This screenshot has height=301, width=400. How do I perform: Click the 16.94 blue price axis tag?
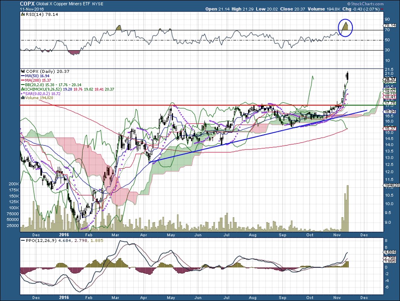[390, 112]
